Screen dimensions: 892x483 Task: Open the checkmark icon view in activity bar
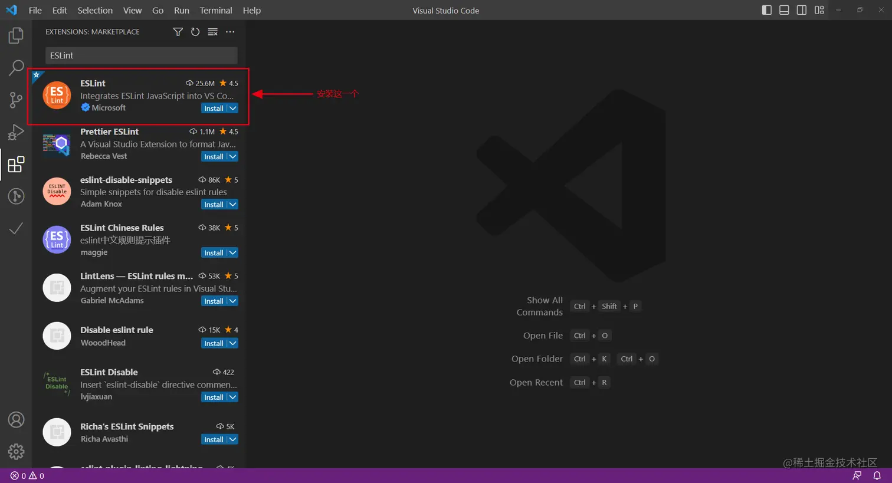point(16,228)
